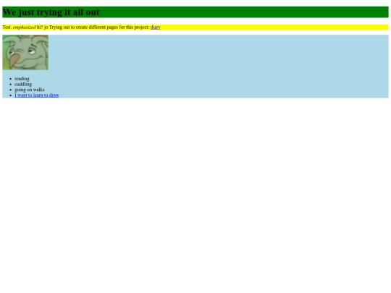This screenshot has width=391, height=293.
Task: Click the list item 'reading'
Action: pos(22,79)
